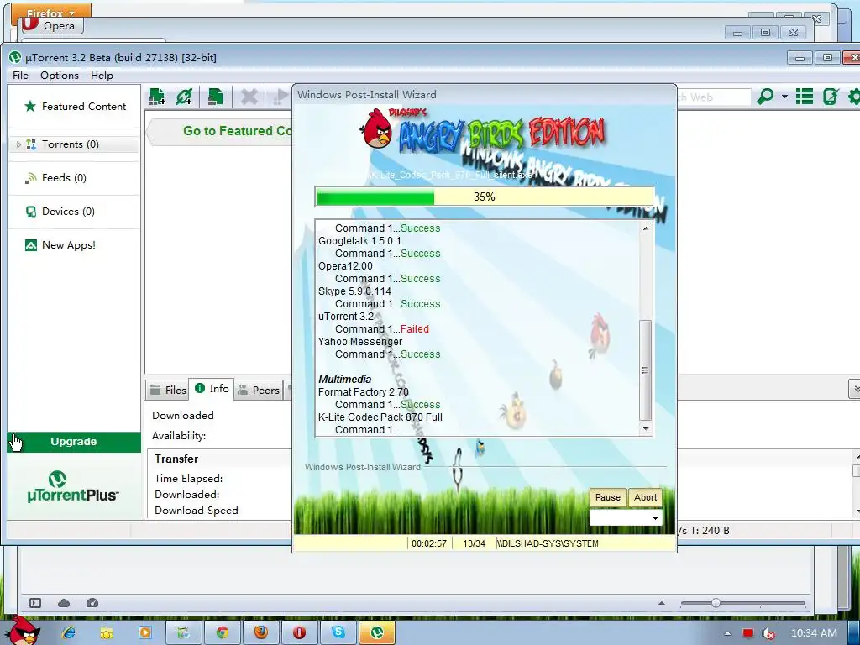Click the green search magnifier icon
This screenshot has width=860, height=645.
coord(765,97)
